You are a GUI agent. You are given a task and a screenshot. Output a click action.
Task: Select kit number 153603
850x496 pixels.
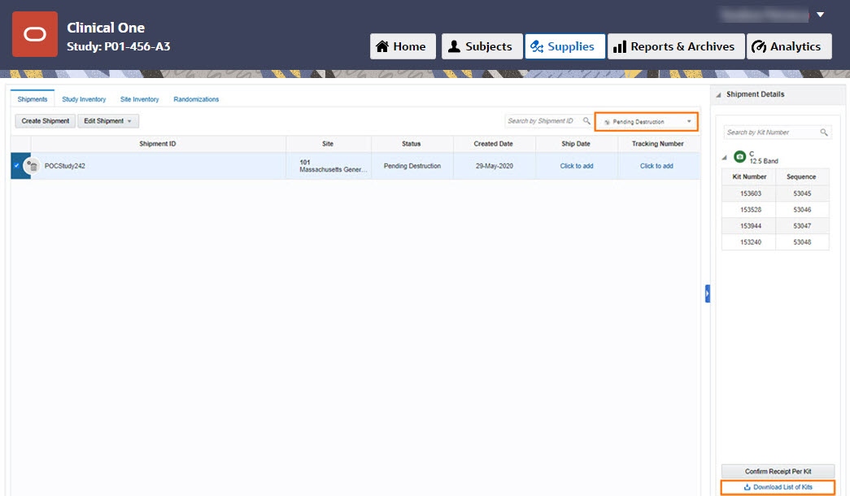751,194
